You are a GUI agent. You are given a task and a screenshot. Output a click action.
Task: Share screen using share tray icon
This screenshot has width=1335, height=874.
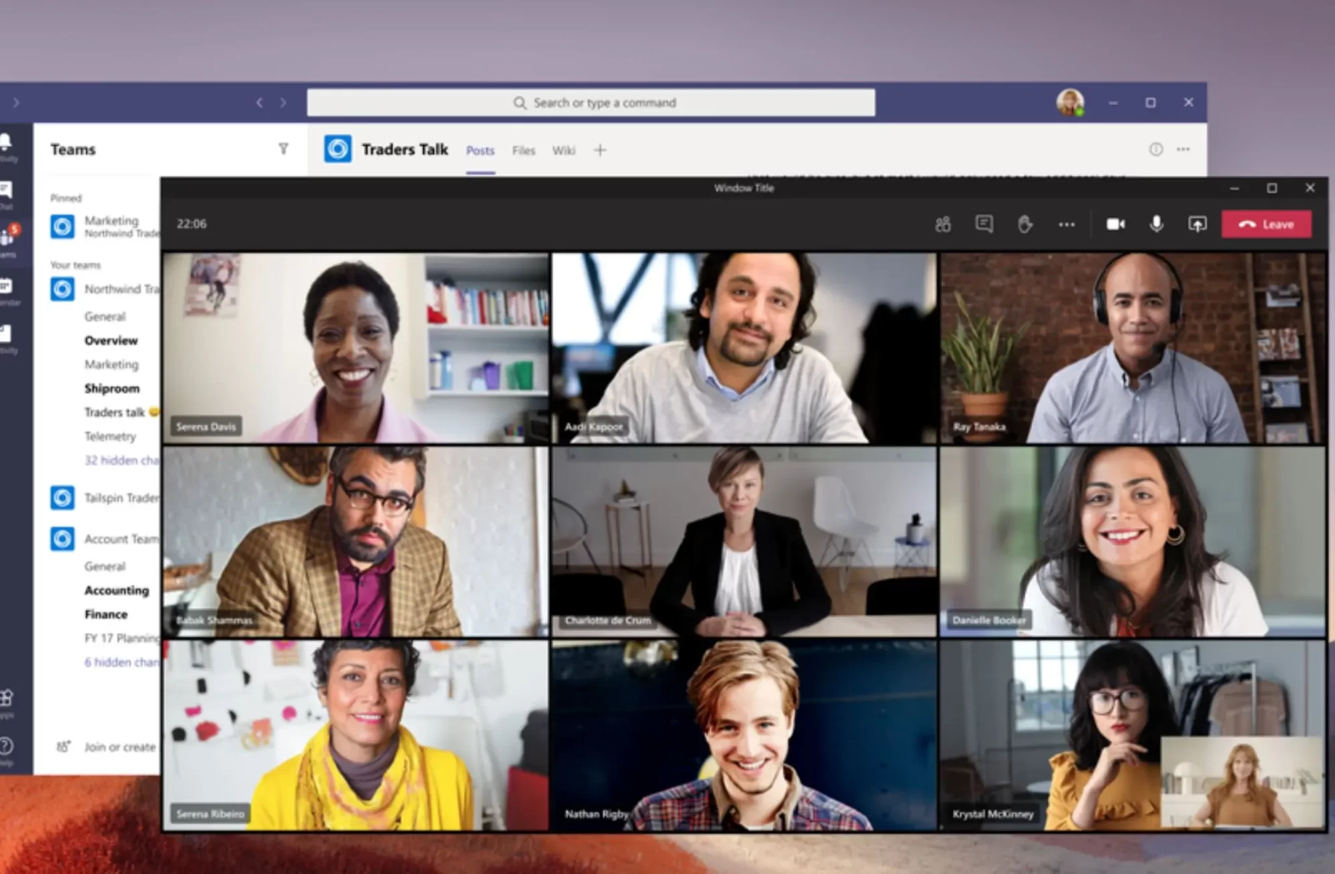tap(1197, 224)
